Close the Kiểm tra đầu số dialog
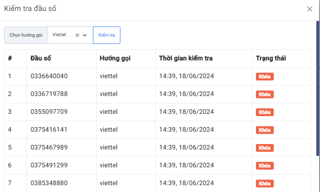 coord(309,9)
